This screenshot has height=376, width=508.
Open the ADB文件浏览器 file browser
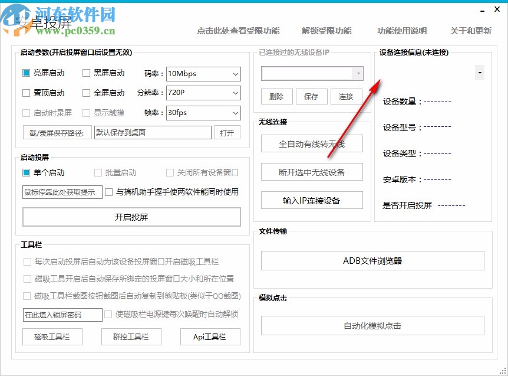click(x=372, y=260)
